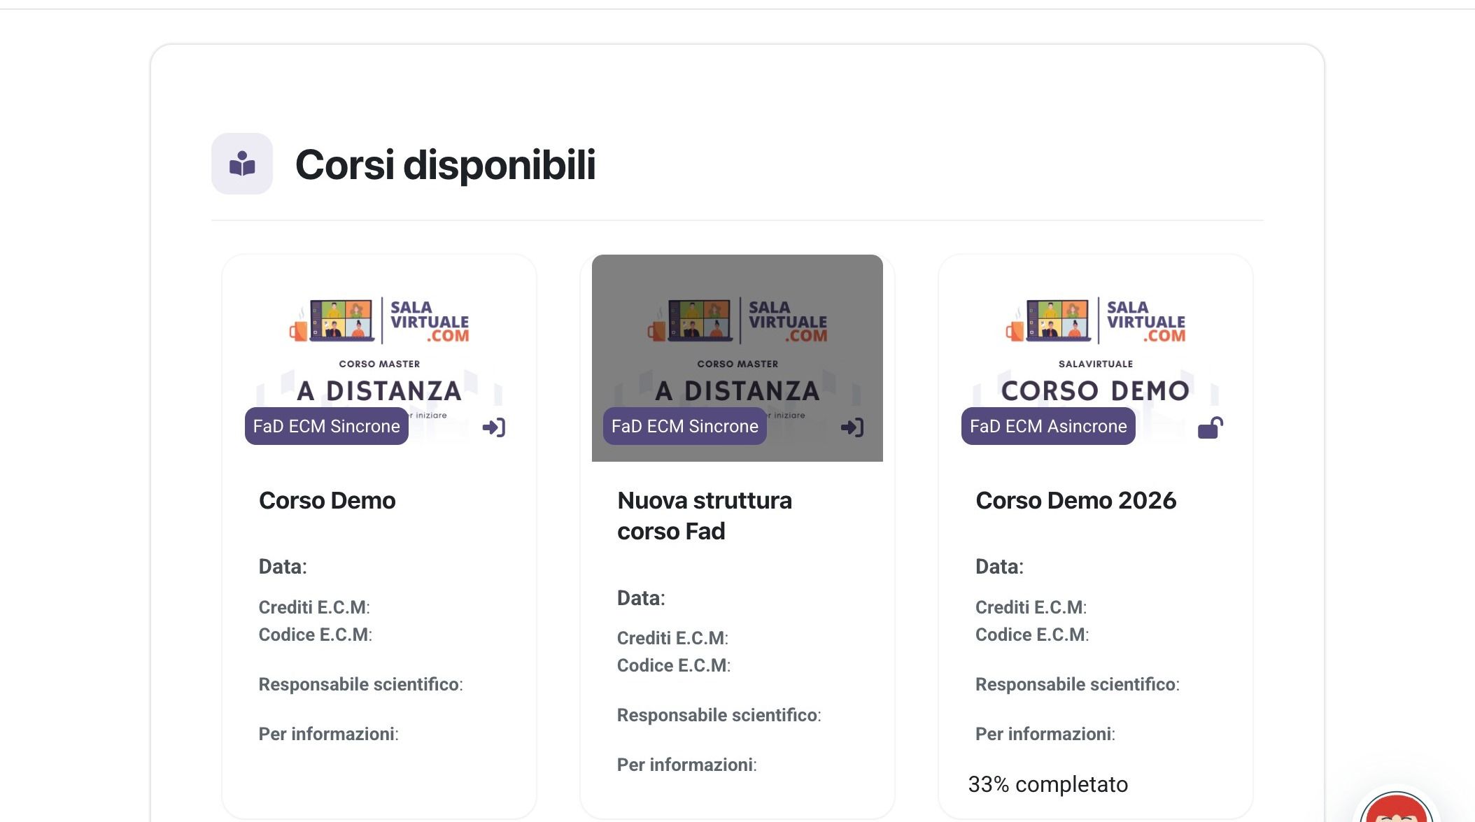
Task: Open the red chat avatar widget
Action: [1397, 808]
